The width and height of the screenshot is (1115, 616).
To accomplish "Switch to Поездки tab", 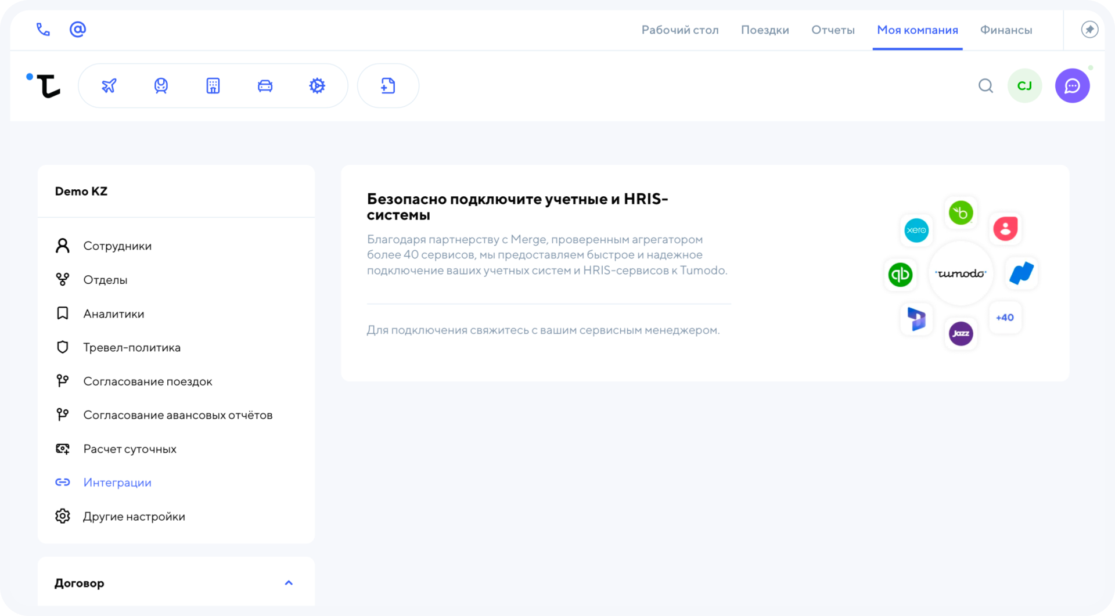I will 765,30.
